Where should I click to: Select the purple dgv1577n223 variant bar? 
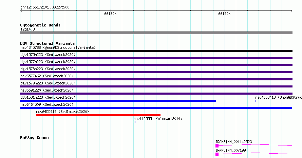click(156, 65)
